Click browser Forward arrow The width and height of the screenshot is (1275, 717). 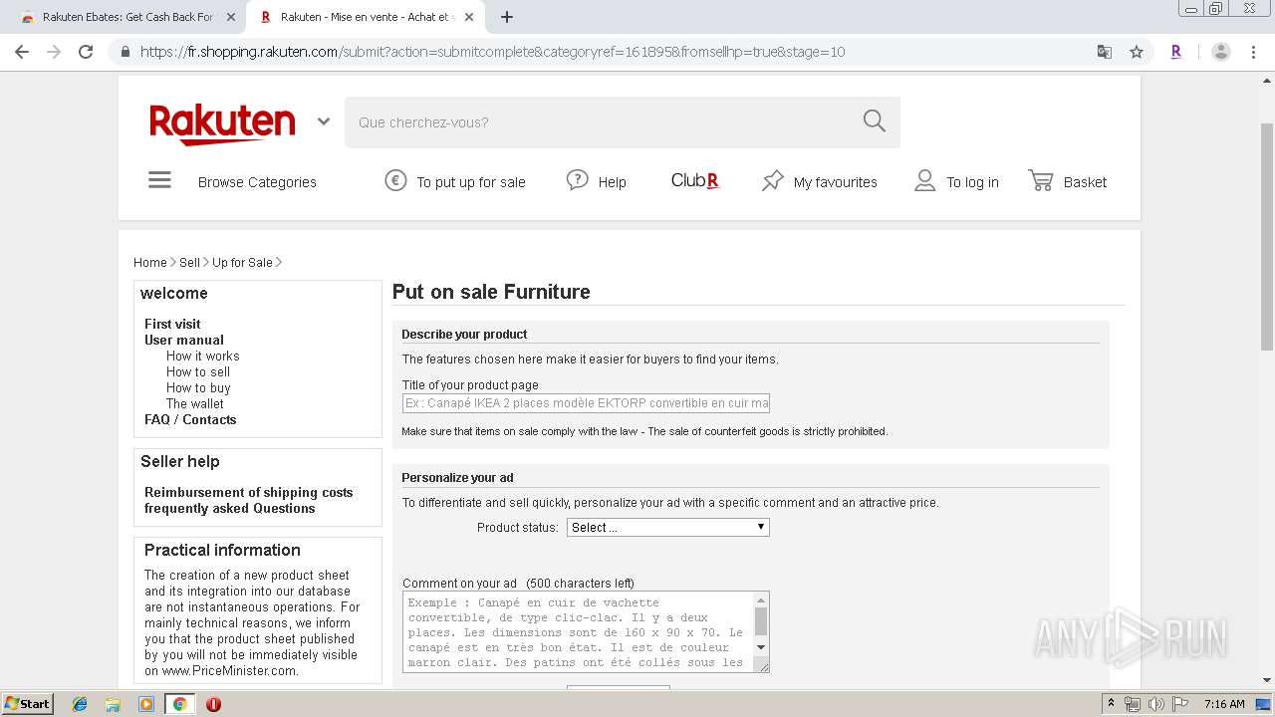tap(54, 52)
